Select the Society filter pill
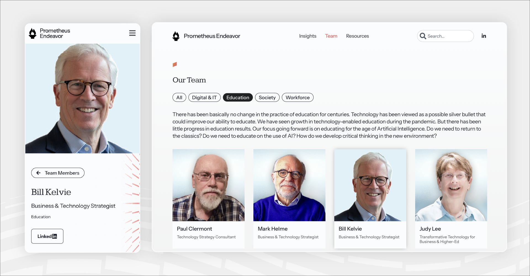The width and height of the screenshot is (530, 276). [x=267, y=97]
